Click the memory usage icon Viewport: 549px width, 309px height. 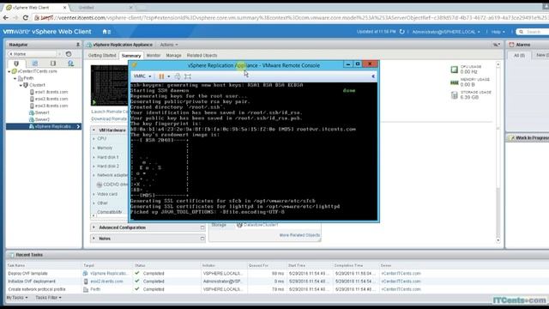point(454,82)
